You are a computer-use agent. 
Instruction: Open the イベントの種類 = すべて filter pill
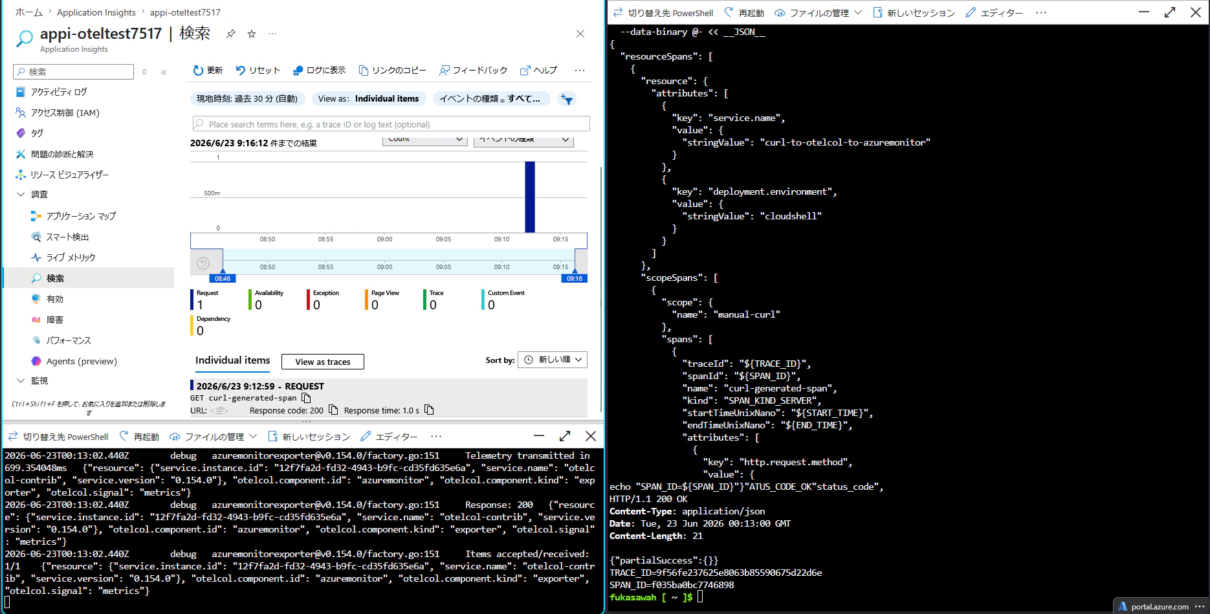(491, 99)
